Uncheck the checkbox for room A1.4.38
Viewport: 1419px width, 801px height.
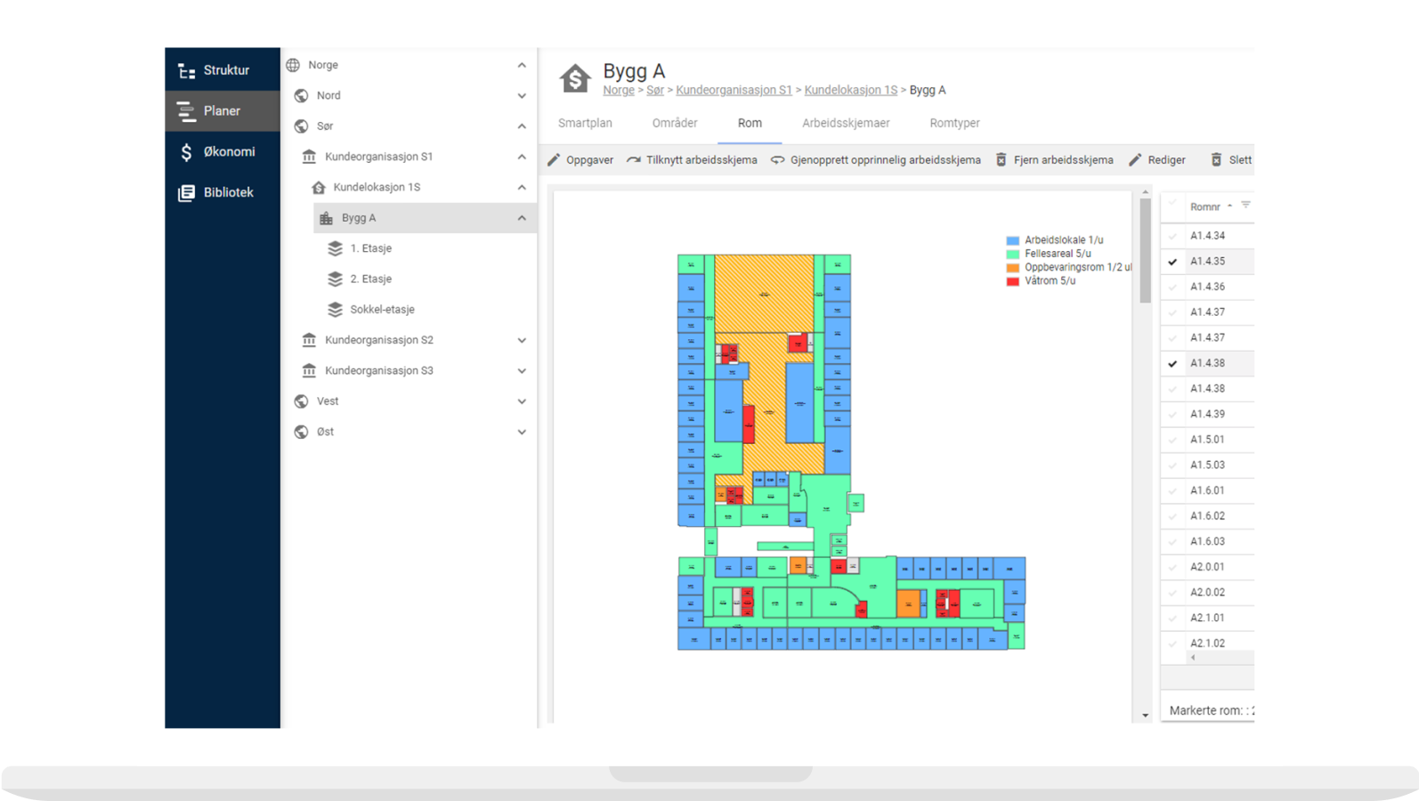tap(1172, 363)
